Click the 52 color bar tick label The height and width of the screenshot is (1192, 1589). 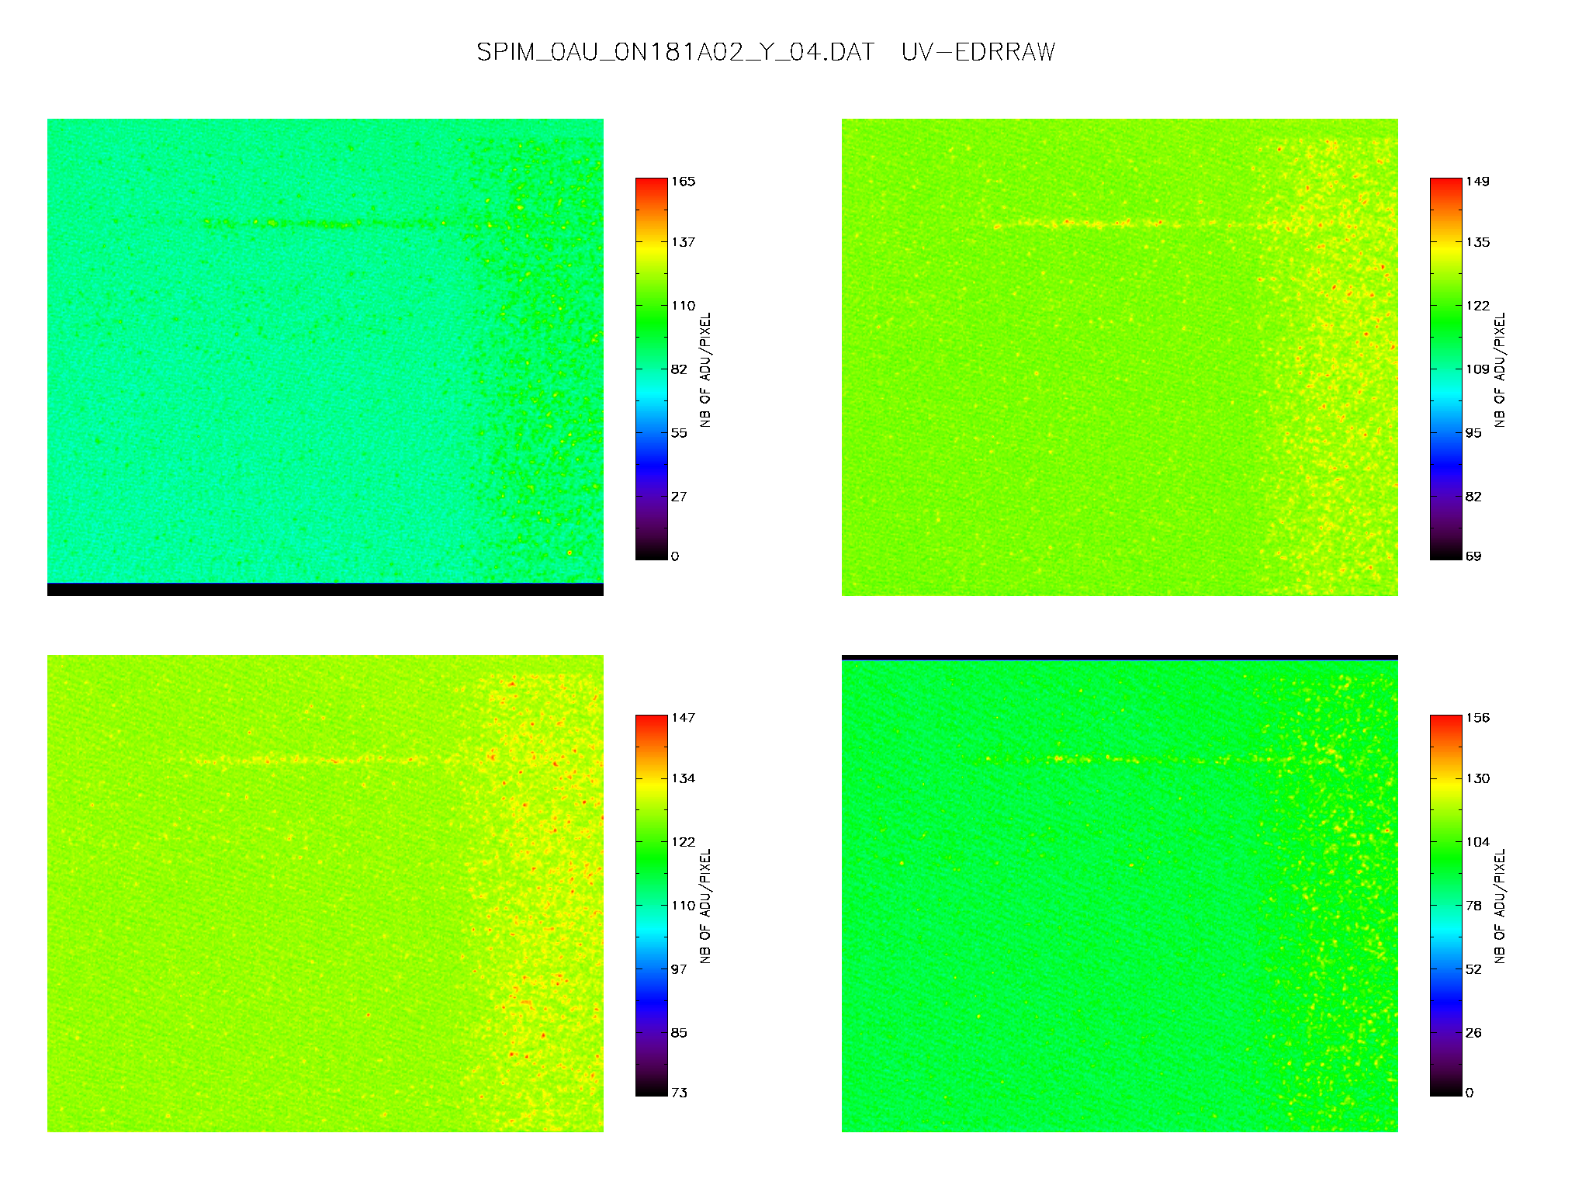tap(1473, 969)
